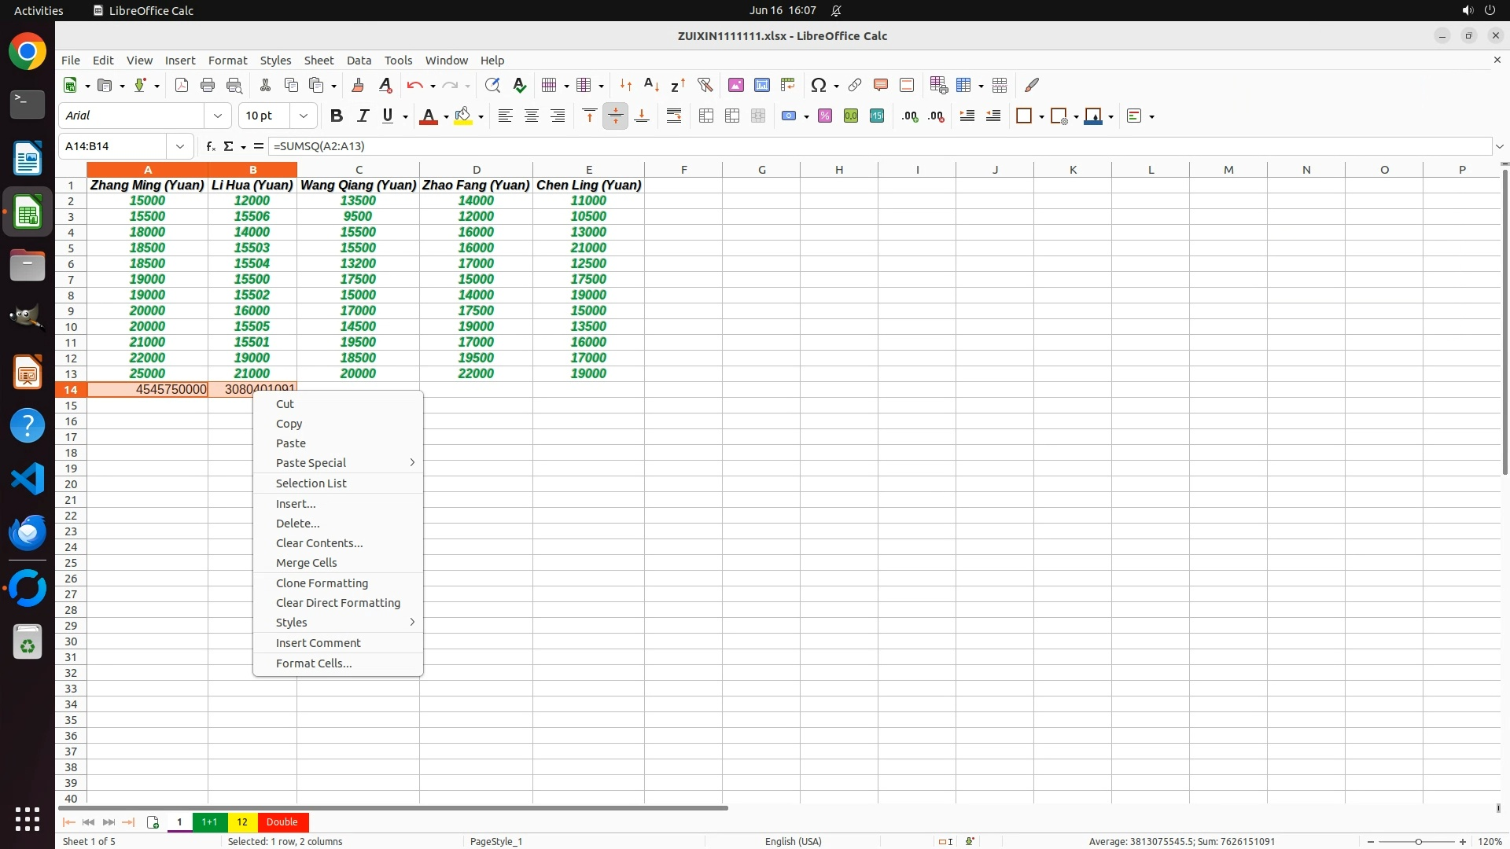The width and height of the screenshot is (1510, 849).
Task: Click the Sort Ascending toolbar icon
Action: [651, 85]
